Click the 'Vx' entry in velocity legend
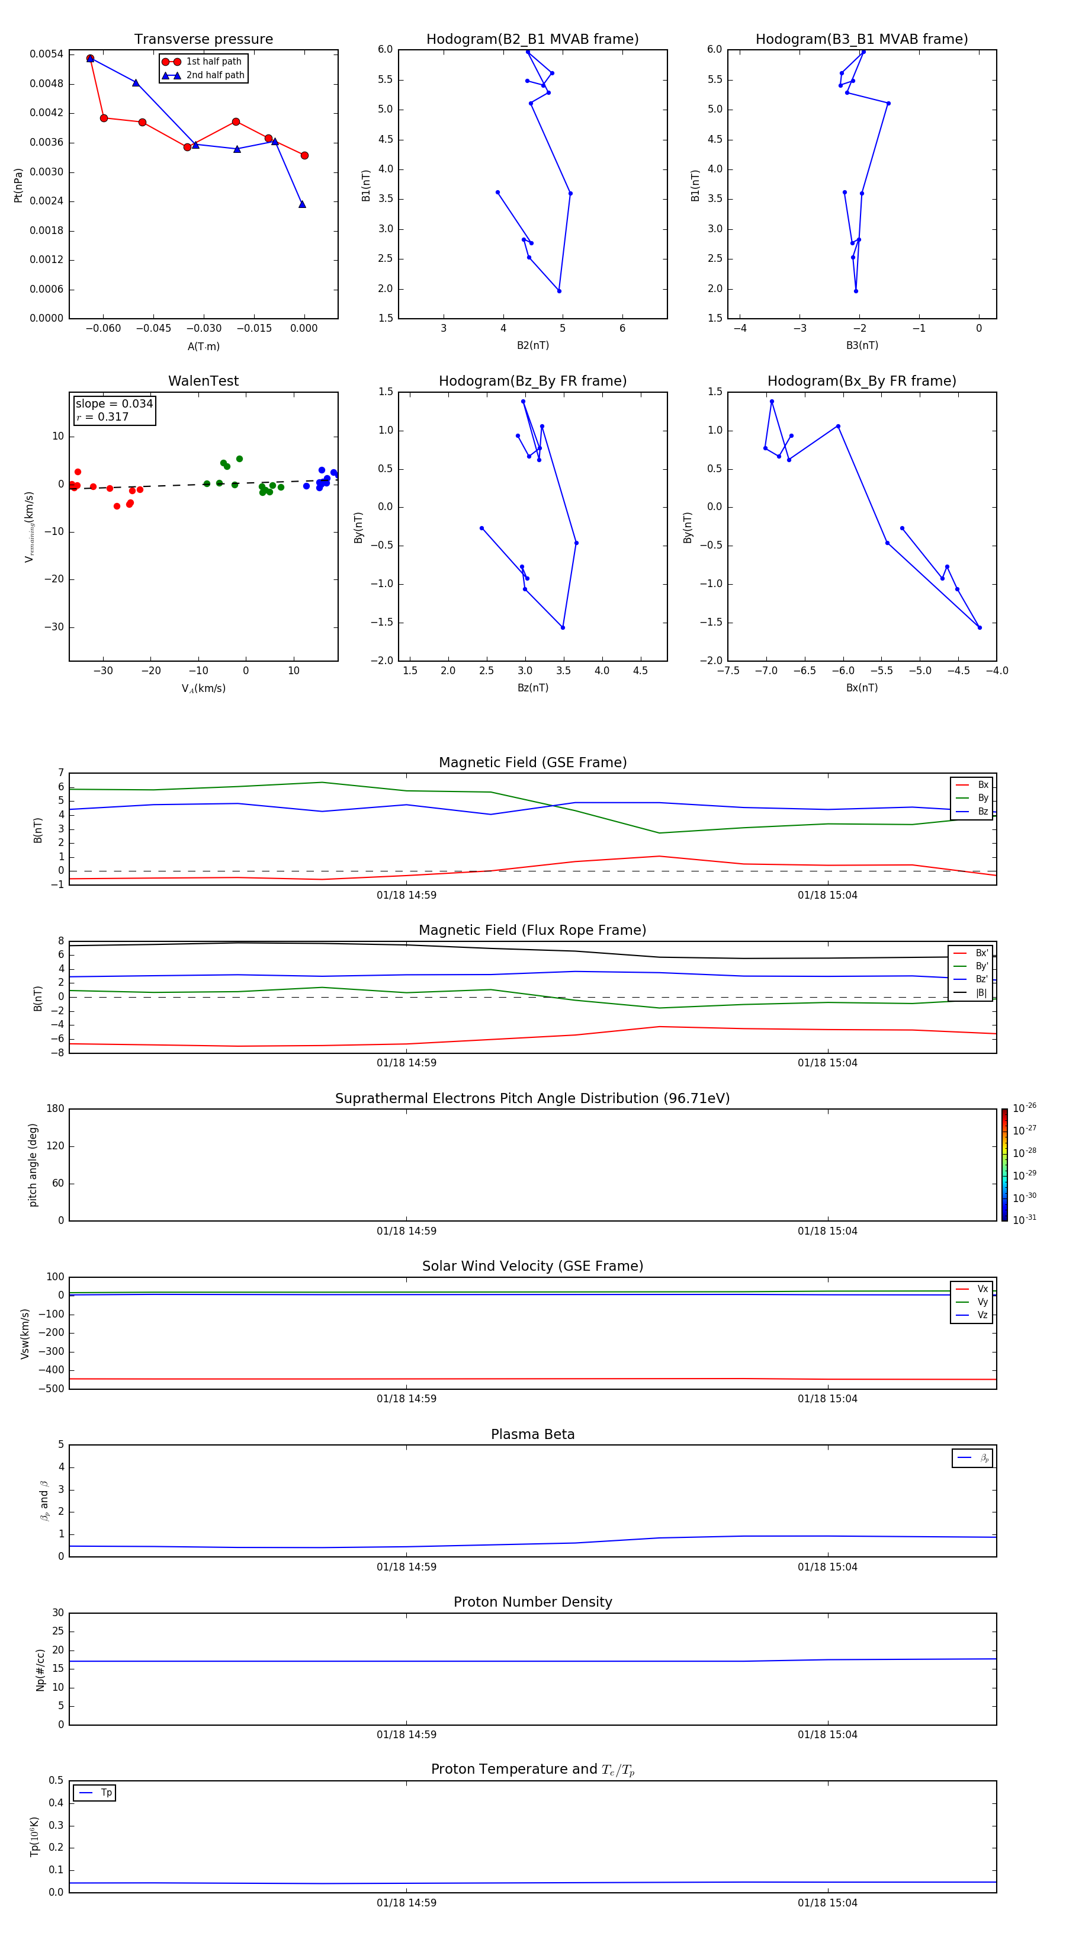Image resolution: width=1066 pixels, height=1955 pixels. pos(972,1289)
